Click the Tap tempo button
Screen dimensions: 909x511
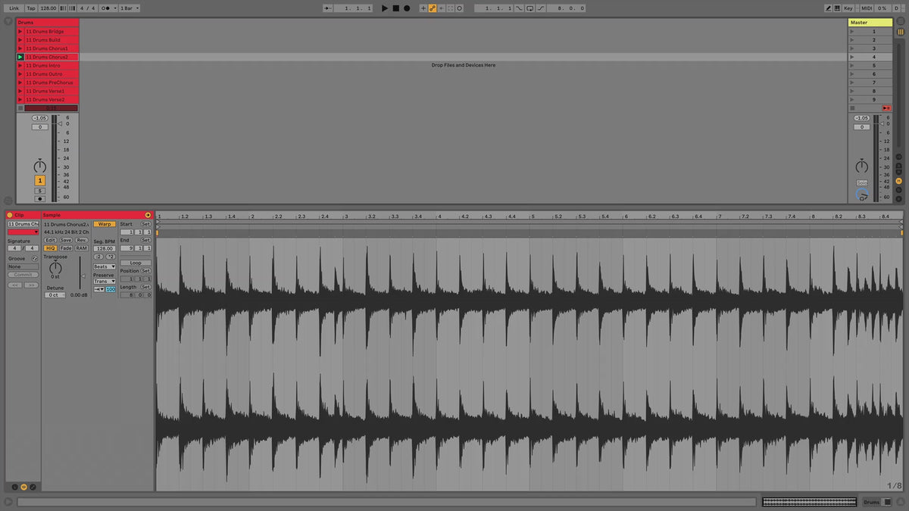coord(31,8)
